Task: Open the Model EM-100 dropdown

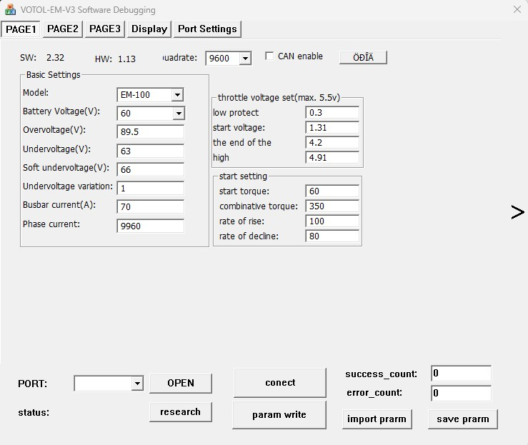Action: tap(177, 95)
